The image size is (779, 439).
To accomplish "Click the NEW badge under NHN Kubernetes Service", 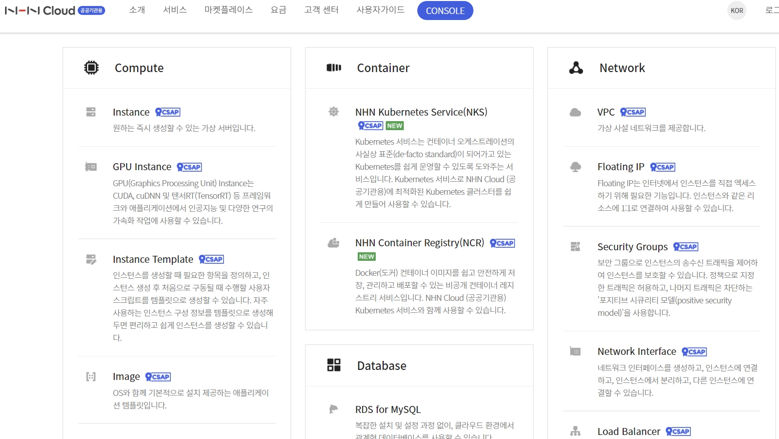I will tap(395, 126).
